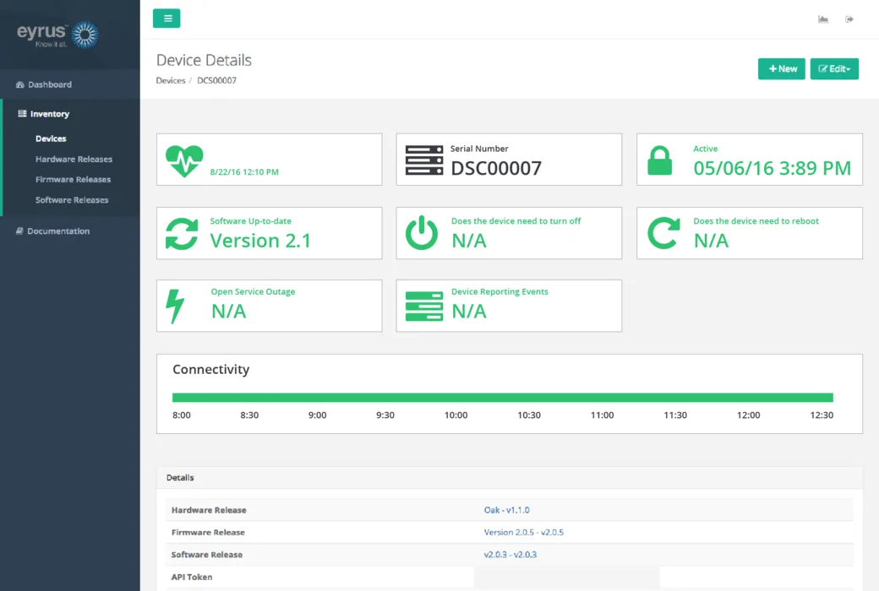This screenshot has height=591, width=879.
Task: Click the 8/22/16 12:10 PM heartbeat timestamp
Action: 244,172
